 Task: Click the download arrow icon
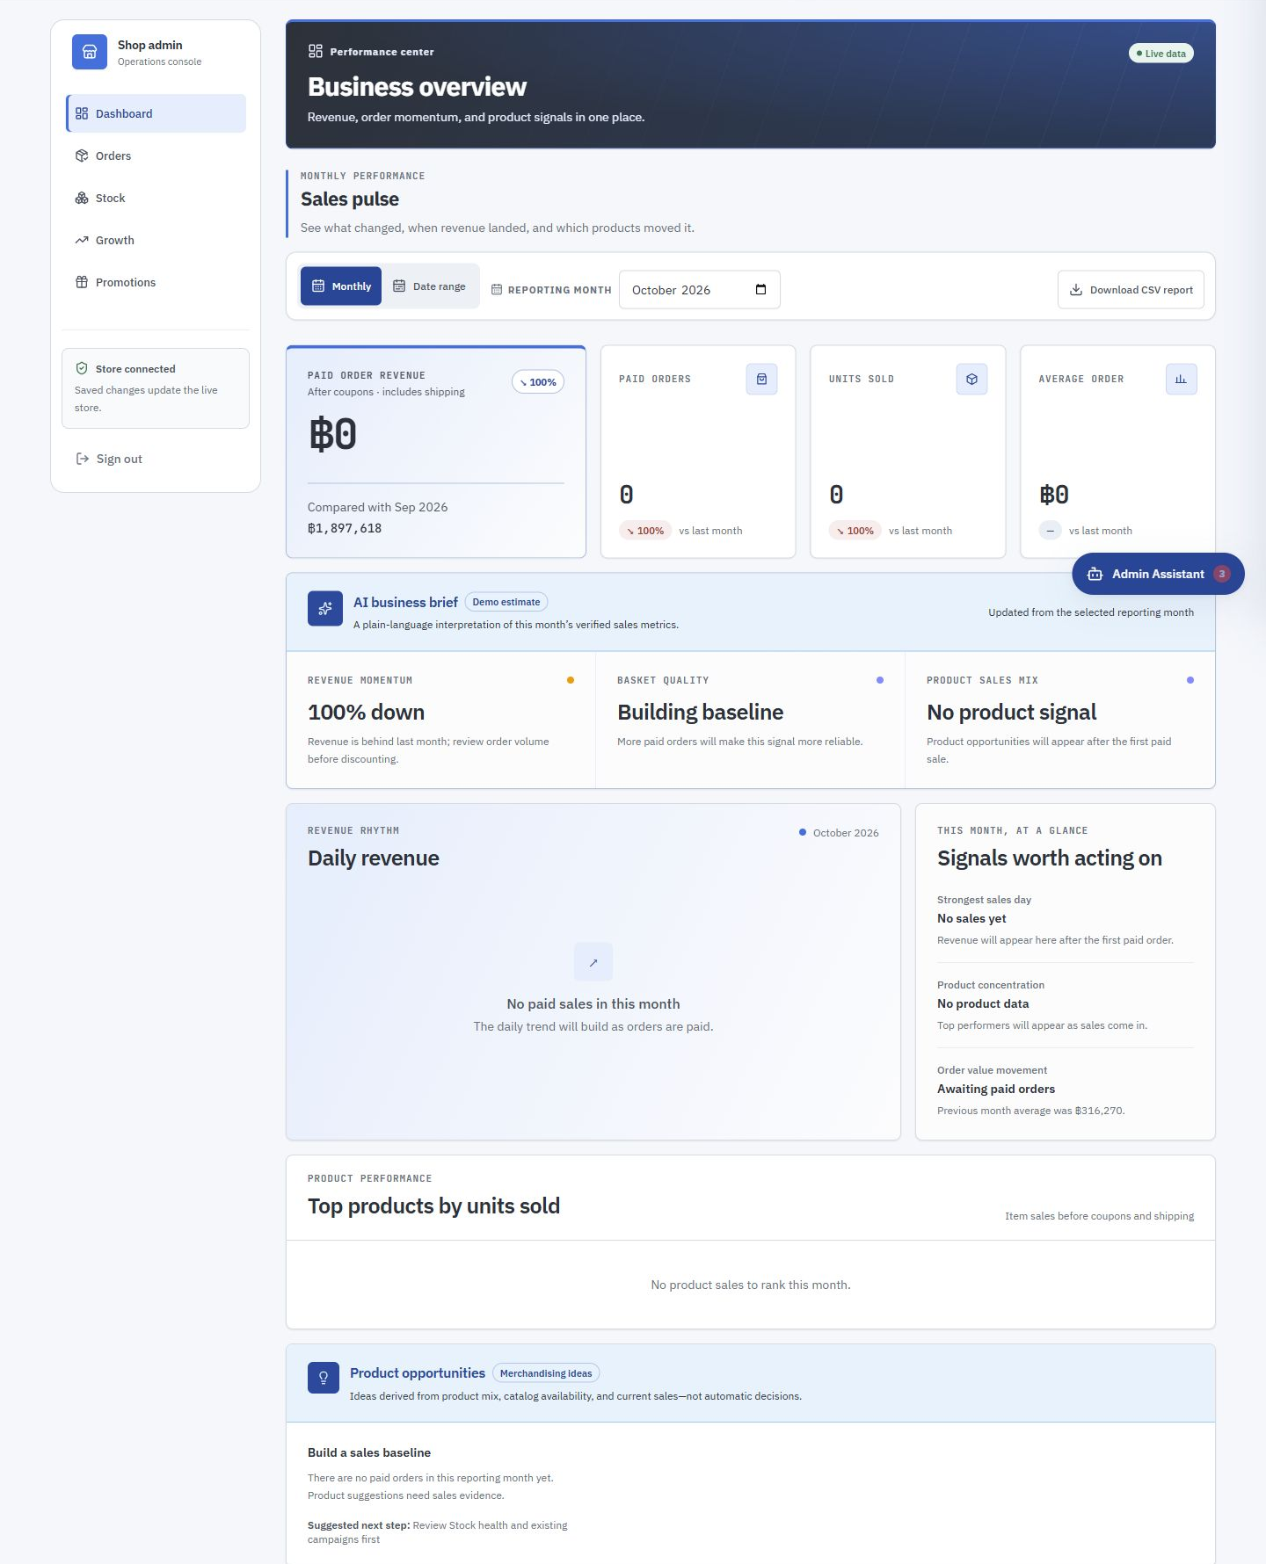[1076, 290]
